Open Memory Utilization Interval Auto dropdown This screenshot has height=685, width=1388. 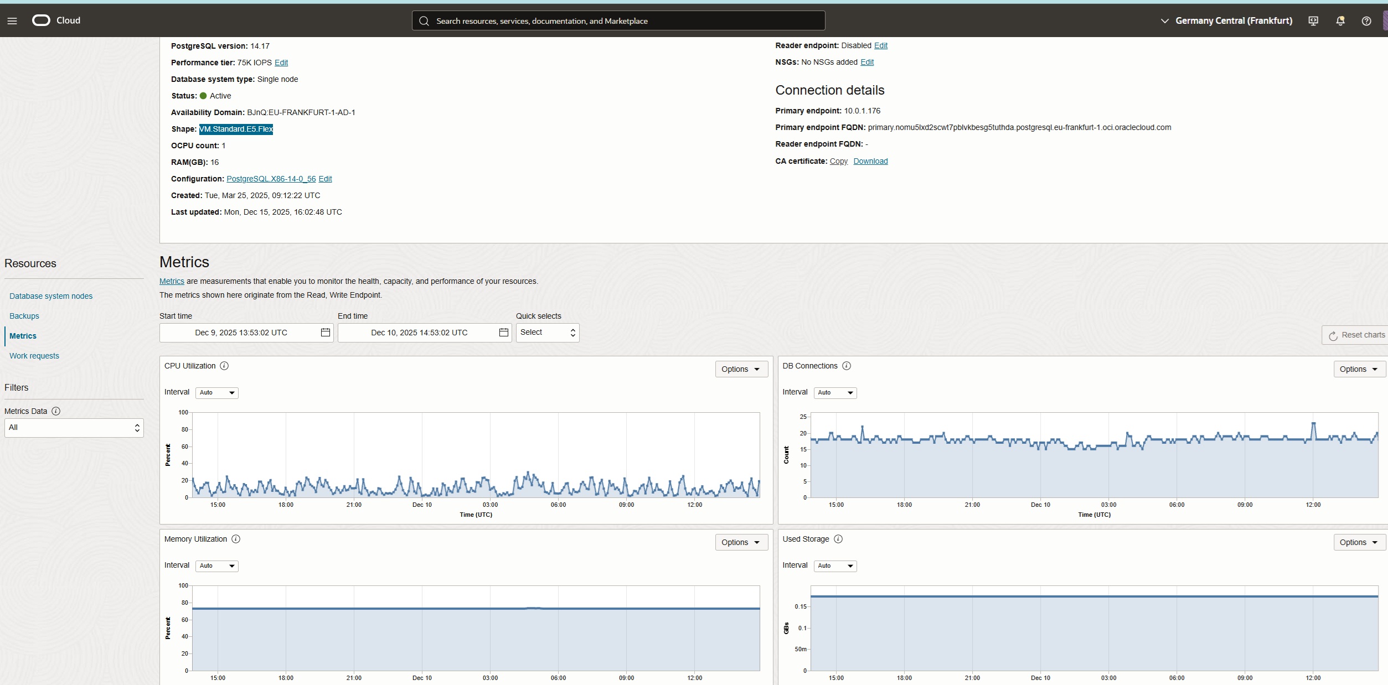(x=216, y=565)
